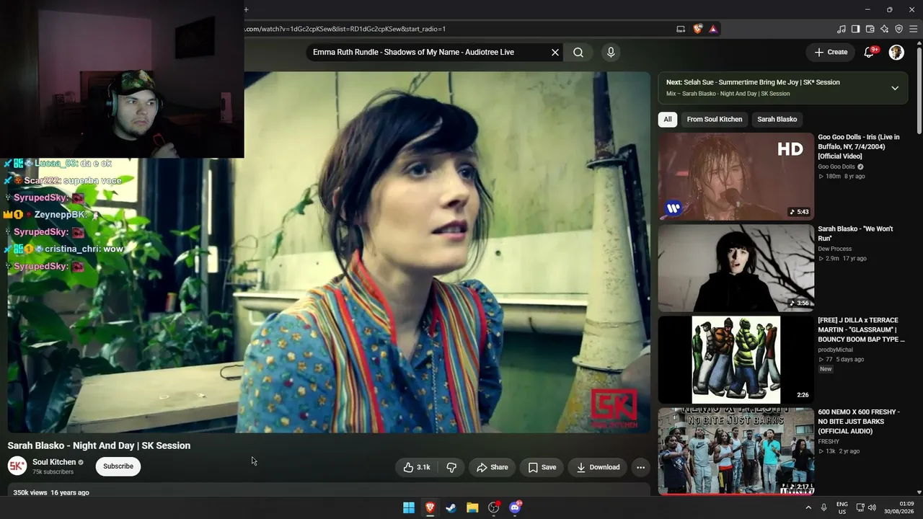Open Brave Rewards triangle icon
923x519 pixels.
click(x=713, y=29)
